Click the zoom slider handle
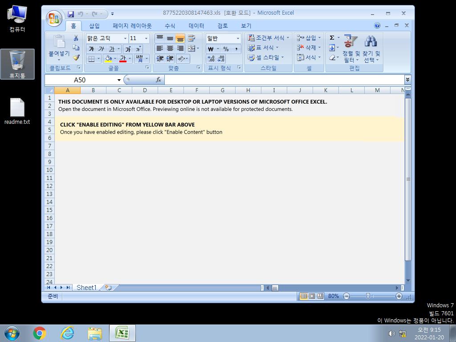Viewport: 456px width, 342px height. pyautogui.click(x=368, y=296)
